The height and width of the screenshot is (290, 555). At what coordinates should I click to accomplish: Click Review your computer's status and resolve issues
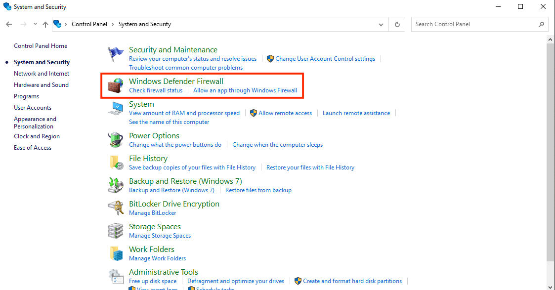click(x=193, y=59)
